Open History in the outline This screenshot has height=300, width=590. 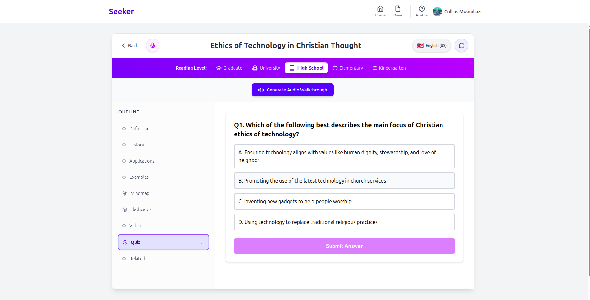coord(163,145)
